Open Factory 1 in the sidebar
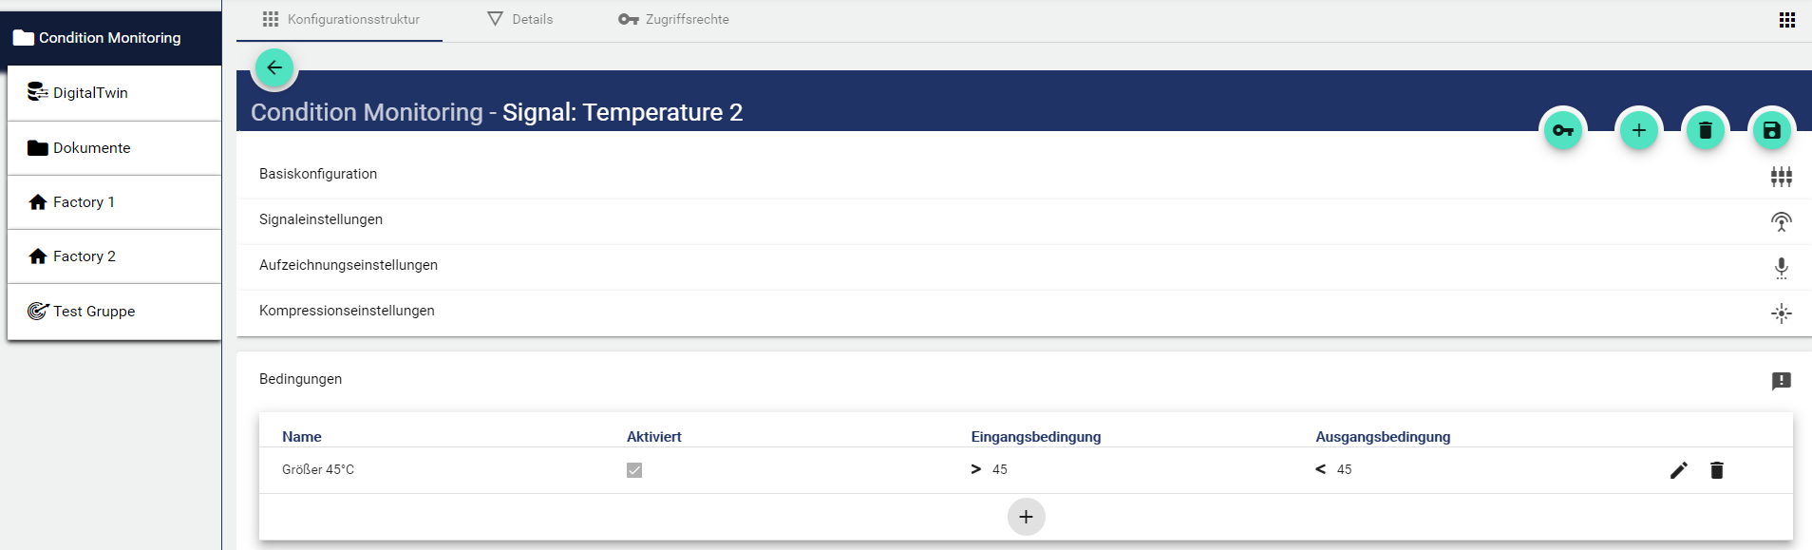 84,202
